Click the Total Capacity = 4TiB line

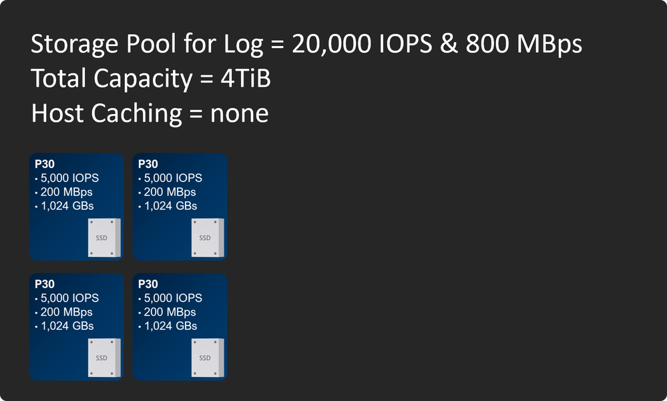point(150,79)
